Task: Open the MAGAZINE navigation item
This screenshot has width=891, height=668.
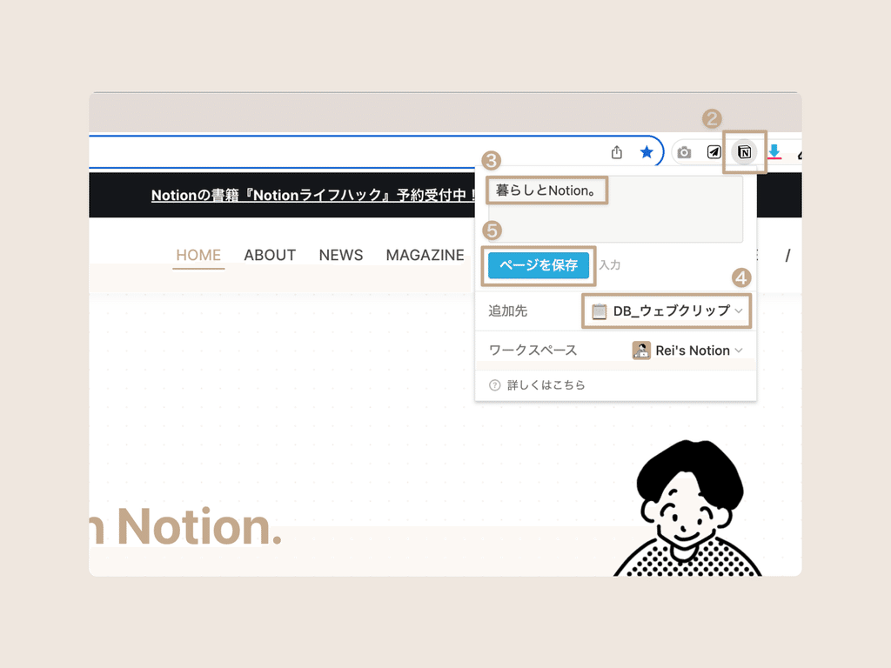Action: [x=425, y=255]
